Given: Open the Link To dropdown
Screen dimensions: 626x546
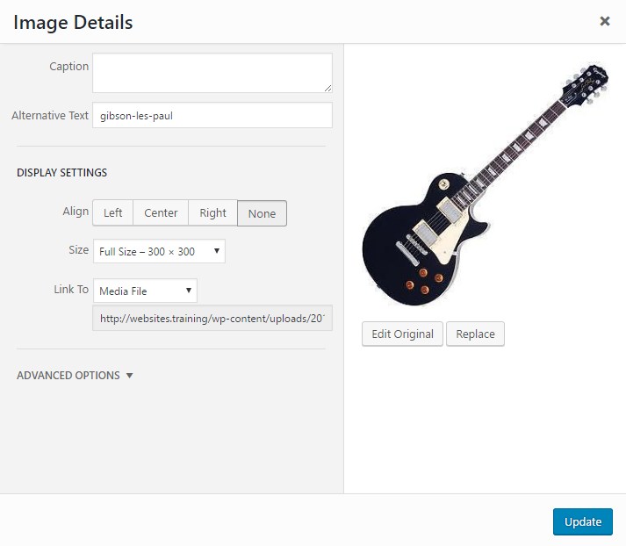Looking at the screenshot, I should coord(146,291).
